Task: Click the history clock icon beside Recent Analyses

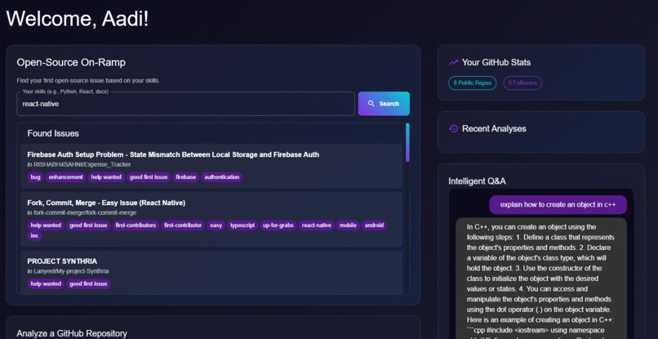Action: (x=453, y=128)
